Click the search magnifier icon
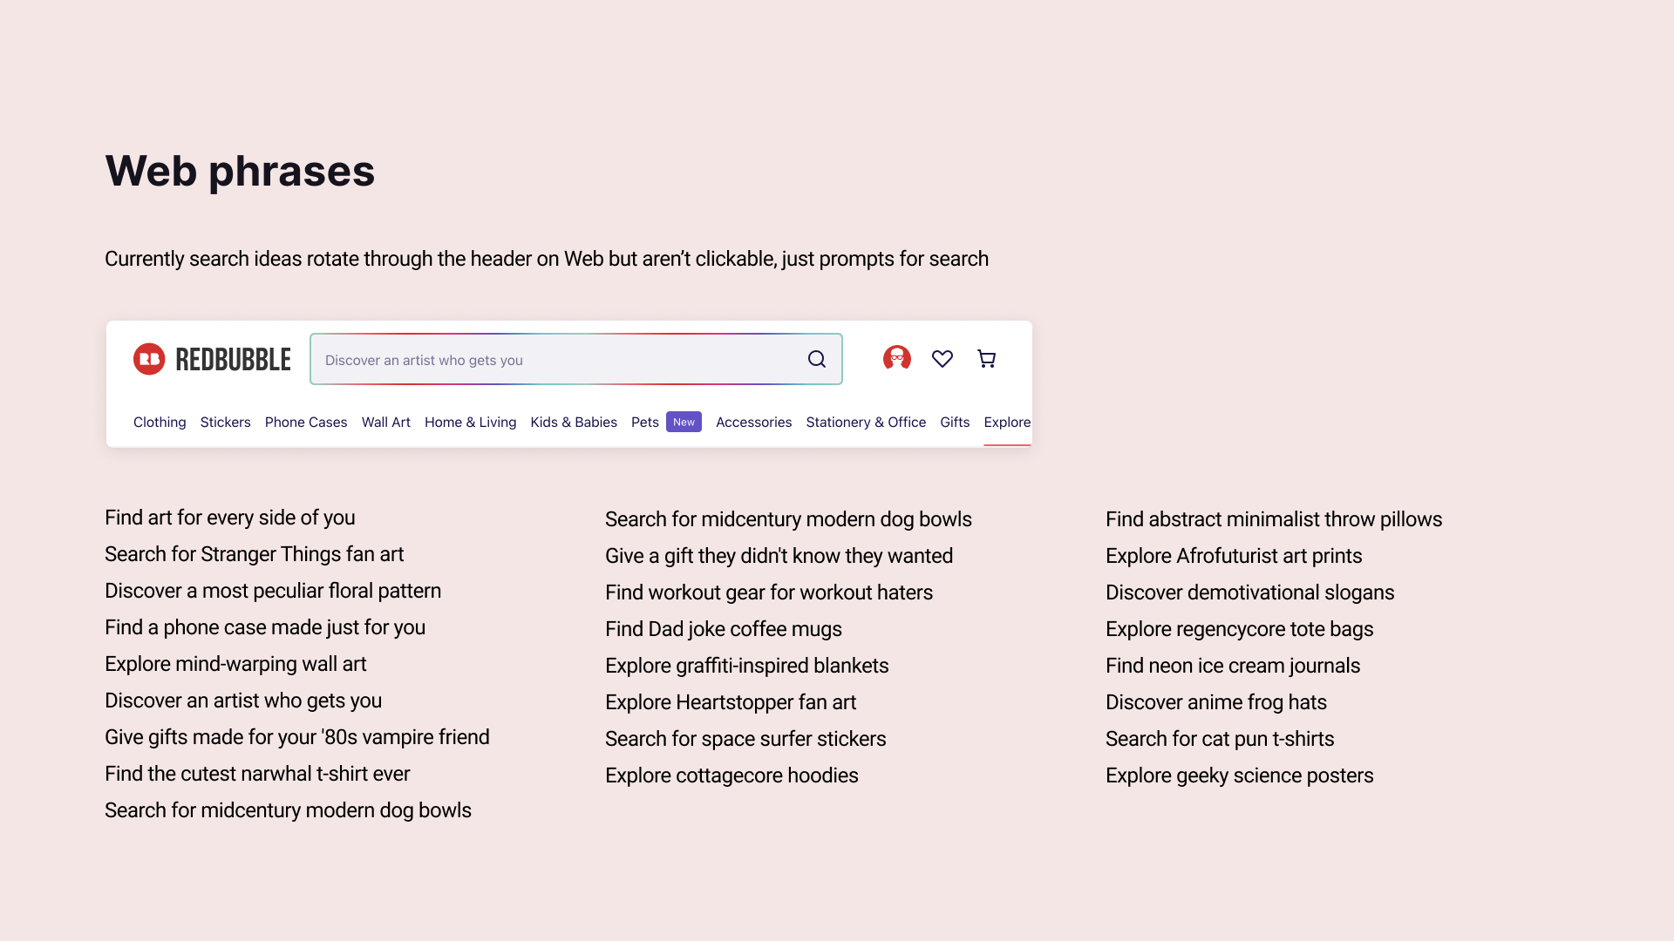The height and width of the screenshot is (941, 1674). pos(816,359)
